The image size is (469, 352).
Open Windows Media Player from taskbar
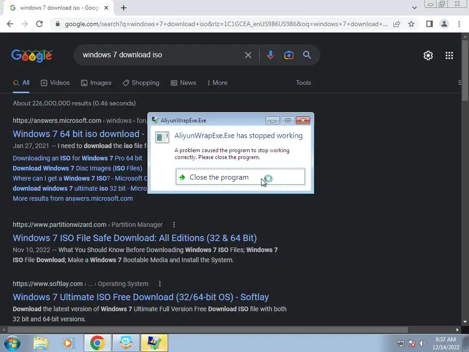click(x=68, y=343)
